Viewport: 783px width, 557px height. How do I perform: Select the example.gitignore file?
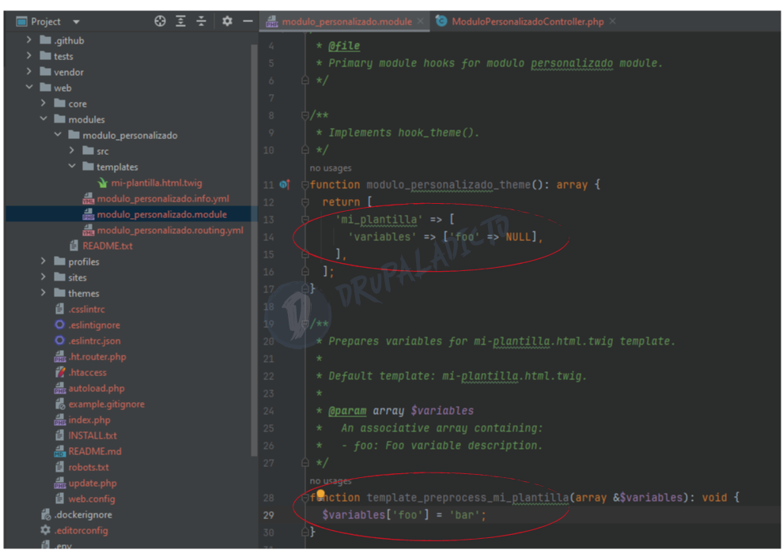(x=106, y=405)
